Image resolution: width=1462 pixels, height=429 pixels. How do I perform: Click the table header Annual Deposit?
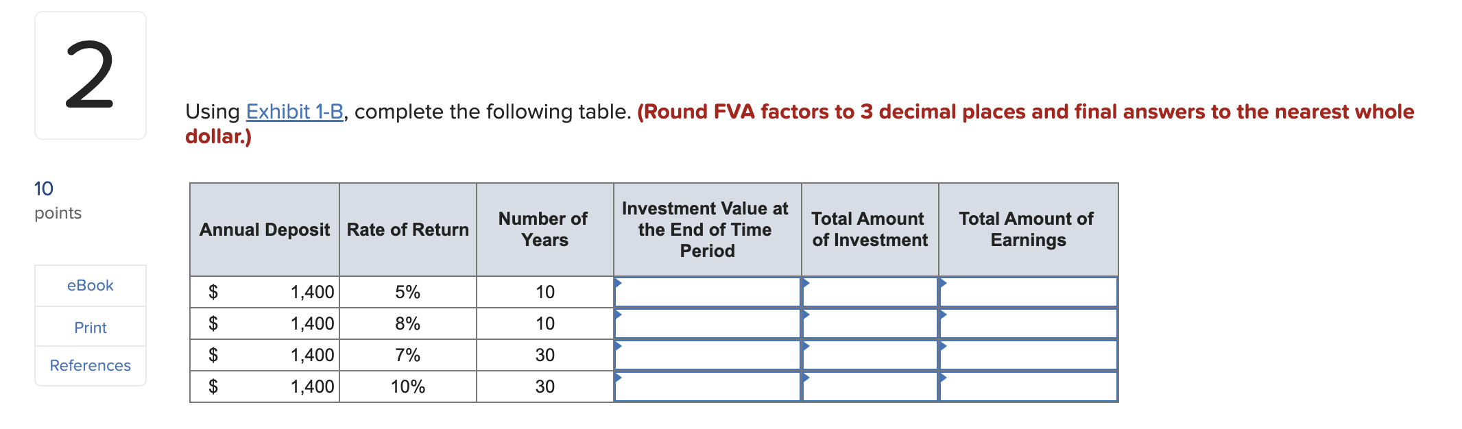coord(264,230)
